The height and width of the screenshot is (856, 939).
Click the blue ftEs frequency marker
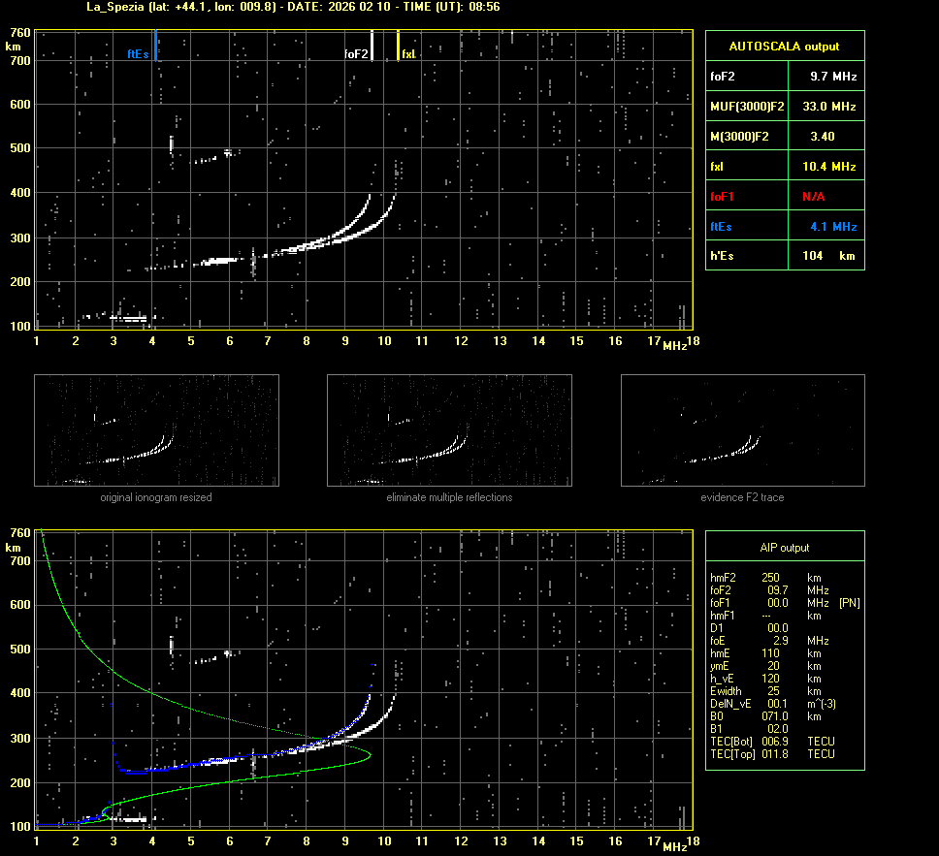click(x=156, y=46)
